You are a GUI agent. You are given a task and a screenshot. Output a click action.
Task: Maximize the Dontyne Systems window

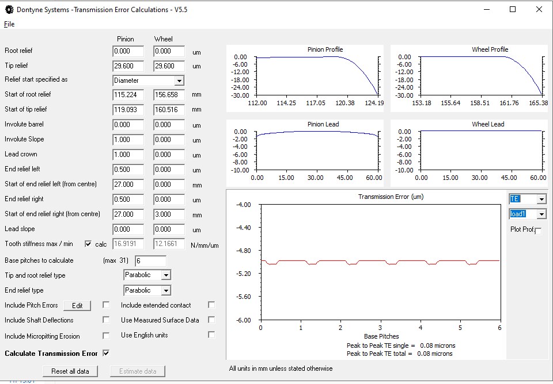point(513,10)
